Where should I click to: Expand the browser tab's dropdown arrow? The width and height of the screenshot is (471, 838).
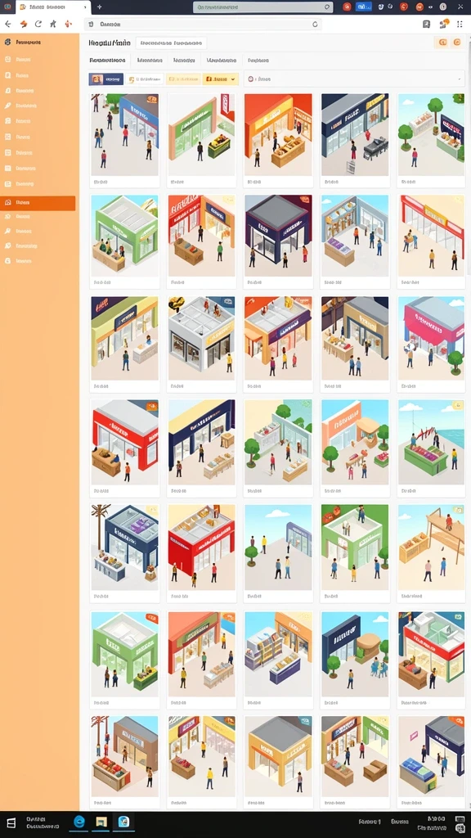[x=85, y=7]
